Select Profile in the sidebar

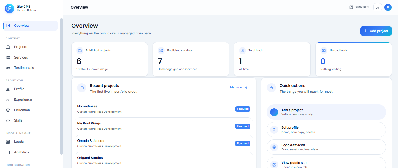click(30, 89)
